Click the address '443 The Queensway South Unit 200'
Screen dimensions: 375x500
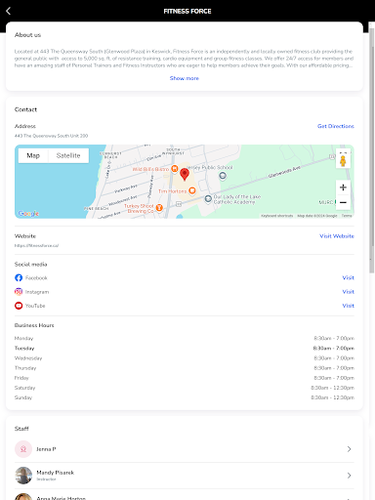click(51, 136)
